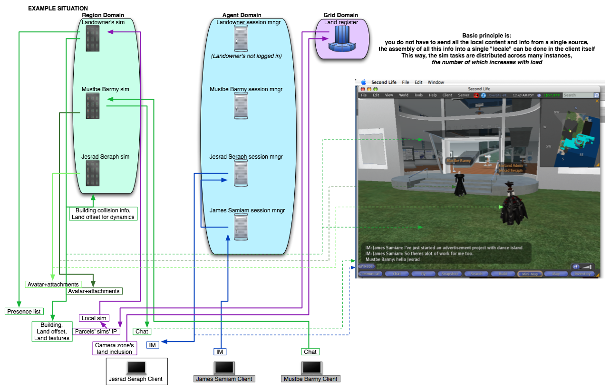This screenshot has height=390, width=610.
Task: Click the search magnifier icon
Action: pos(596,95)
